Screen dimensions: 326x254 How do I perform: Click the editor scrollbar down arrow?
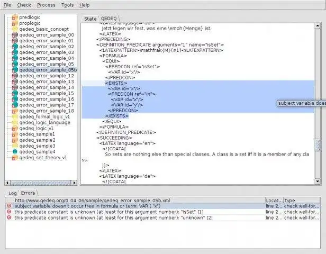318,182
